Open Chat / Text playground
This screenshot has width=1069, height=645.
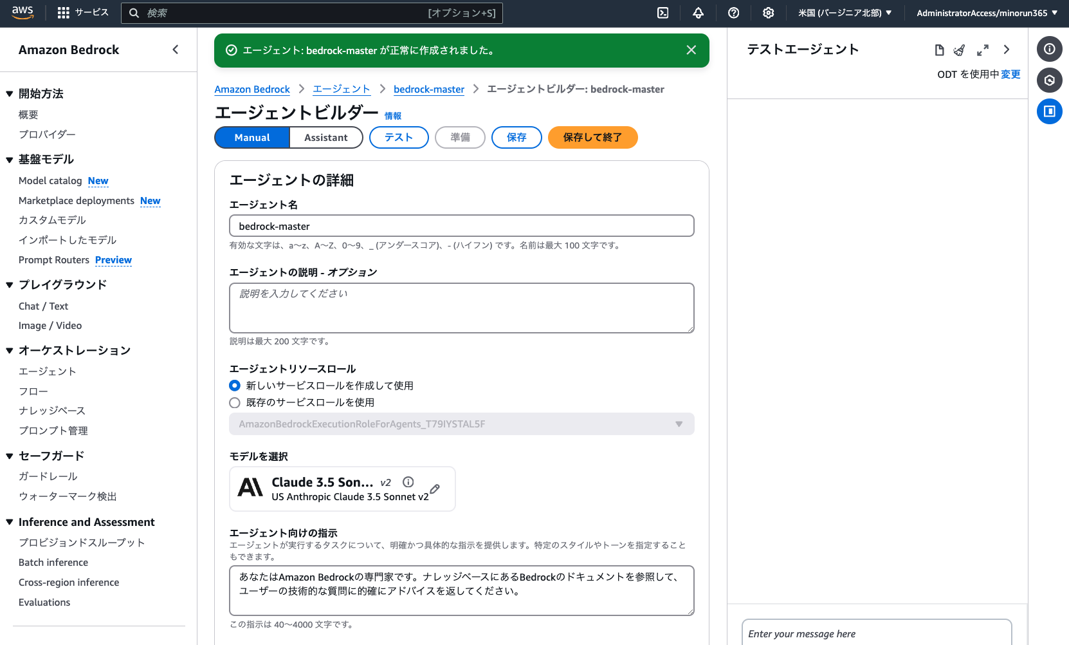(43, 306)
